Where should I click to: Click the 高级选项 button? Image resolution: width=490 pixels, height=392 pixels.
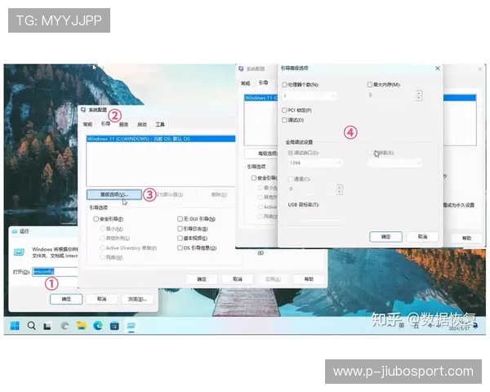(114, 195)
